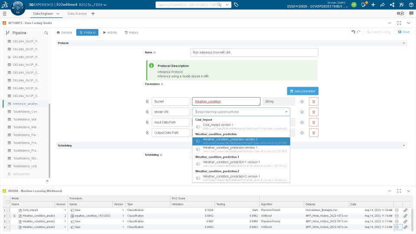
Task: Click the Name field Run inference from MR URI
Action: tap(254, 52)
